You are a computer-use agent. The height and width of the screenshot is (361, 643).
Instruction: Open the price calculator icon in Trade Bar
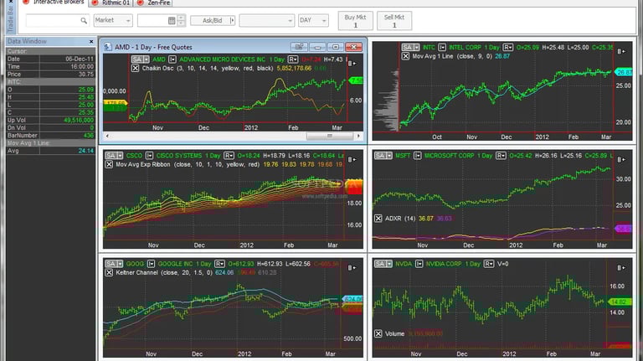172,20
